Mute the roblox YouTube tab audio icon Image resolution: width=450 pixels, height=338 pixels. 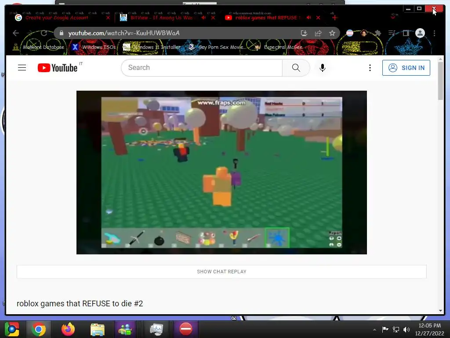pos(308,18)
